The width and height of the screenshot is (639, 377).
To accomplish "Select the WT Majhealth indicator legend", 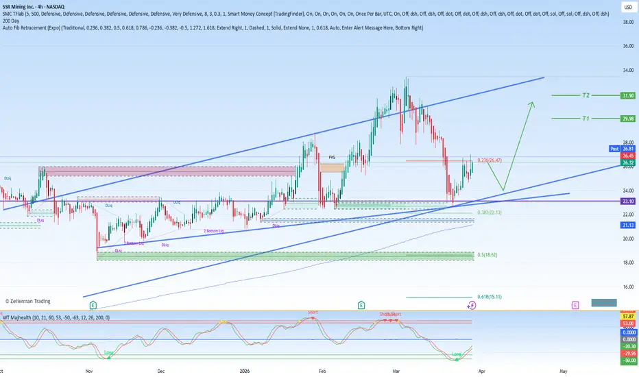I will click(56, 317).
